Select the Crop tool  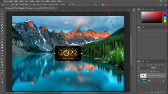pyautogui.click(x=2, y=22)
